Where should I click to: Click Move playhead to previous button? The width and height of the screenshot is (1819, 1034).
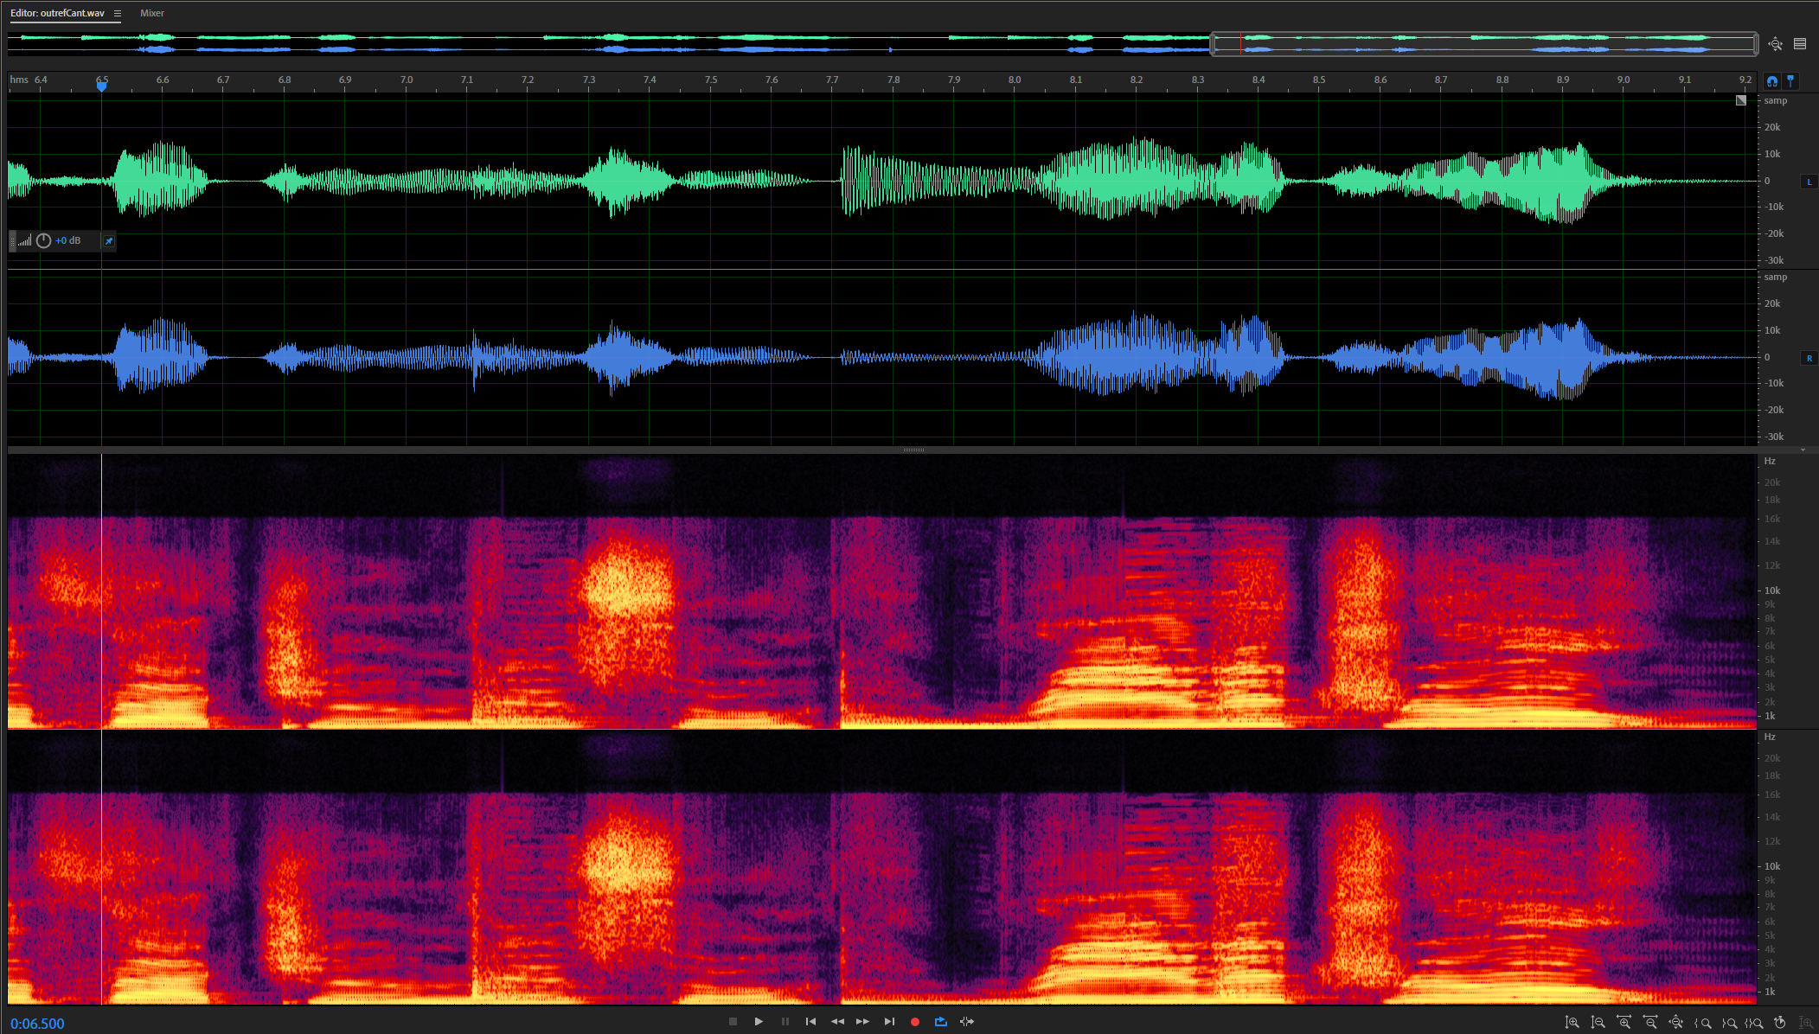tap(810, 1022)
